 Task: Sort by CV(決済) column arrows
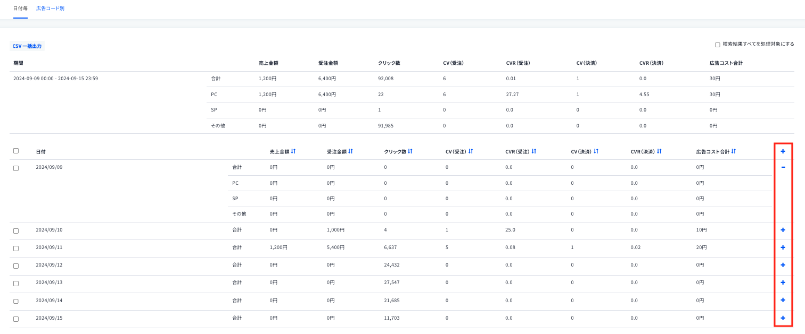click(596, 151)
